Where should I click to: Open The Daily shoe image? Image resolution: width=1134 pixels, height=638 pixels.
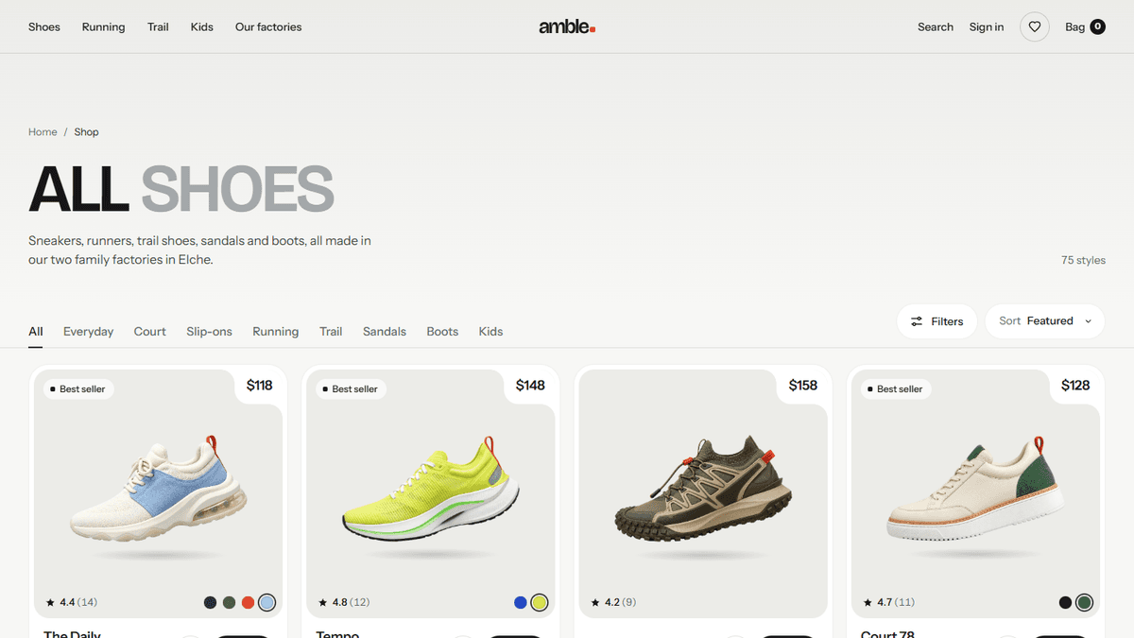[x=158, y=494]
